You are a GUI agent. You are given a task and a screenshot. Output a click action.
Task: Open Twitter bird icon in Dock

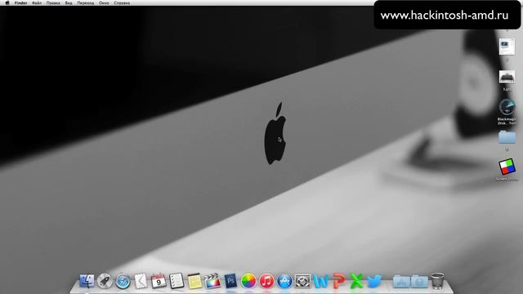(374, 281)
